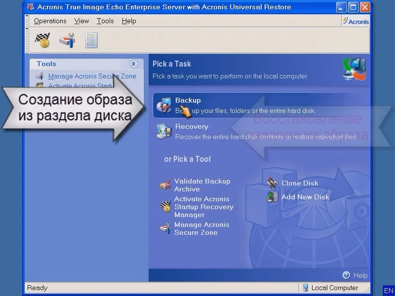
Task: Minimize the Acronis True Image window
Action: (x=341, y=7)
